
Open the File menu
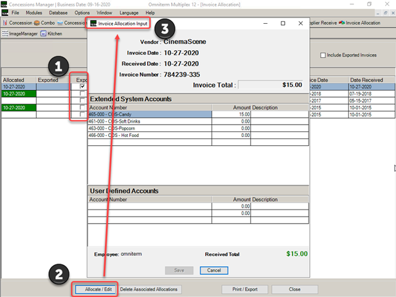click(x=15, y=13)
